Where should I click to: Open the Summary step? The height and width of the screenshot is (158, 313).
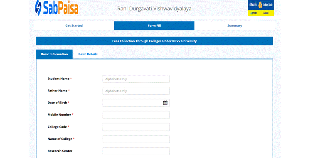pos(234,25)
